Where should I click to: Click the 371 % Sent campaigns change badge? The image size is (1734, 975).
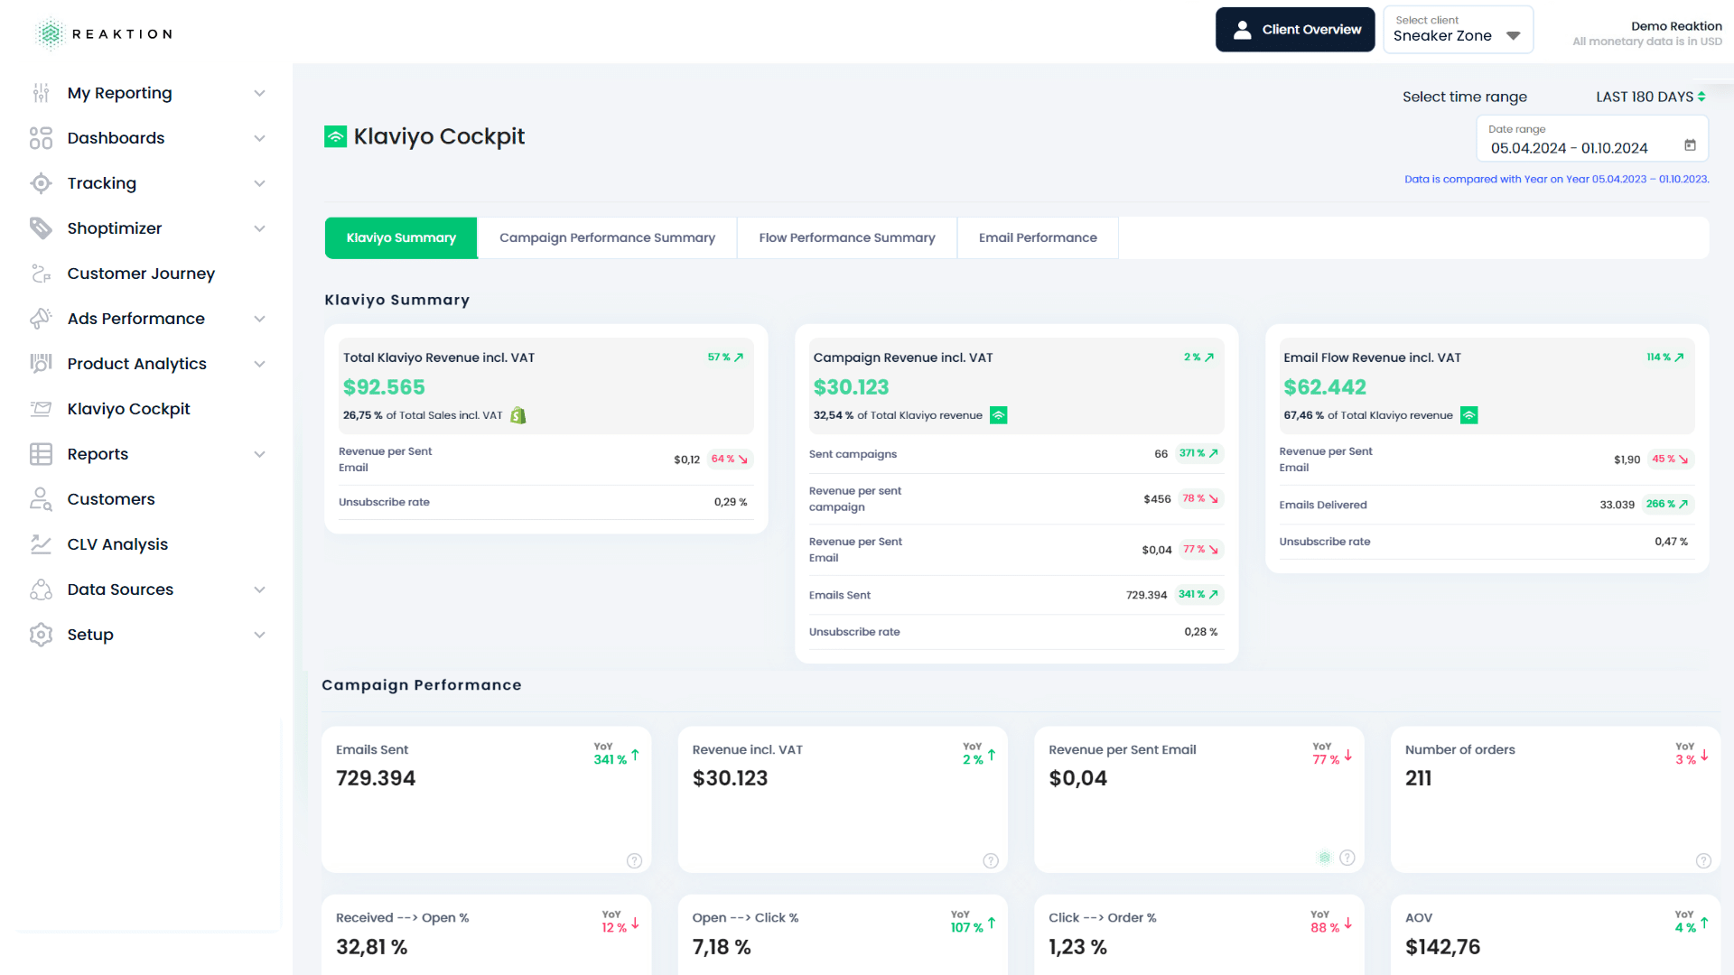click(x=1199, y=453)
